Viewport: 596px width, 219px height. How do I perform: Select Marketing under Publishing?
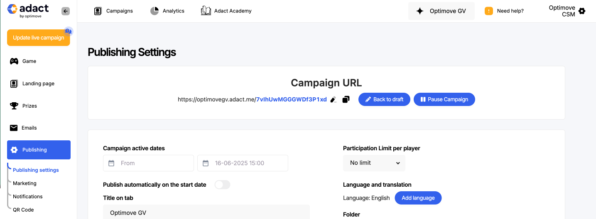25,183
